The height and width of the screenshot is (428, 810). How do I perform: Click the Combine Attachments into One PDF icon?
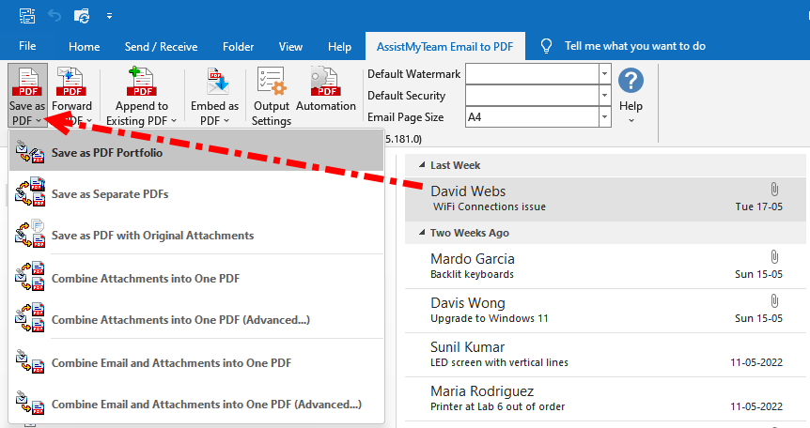29,276
